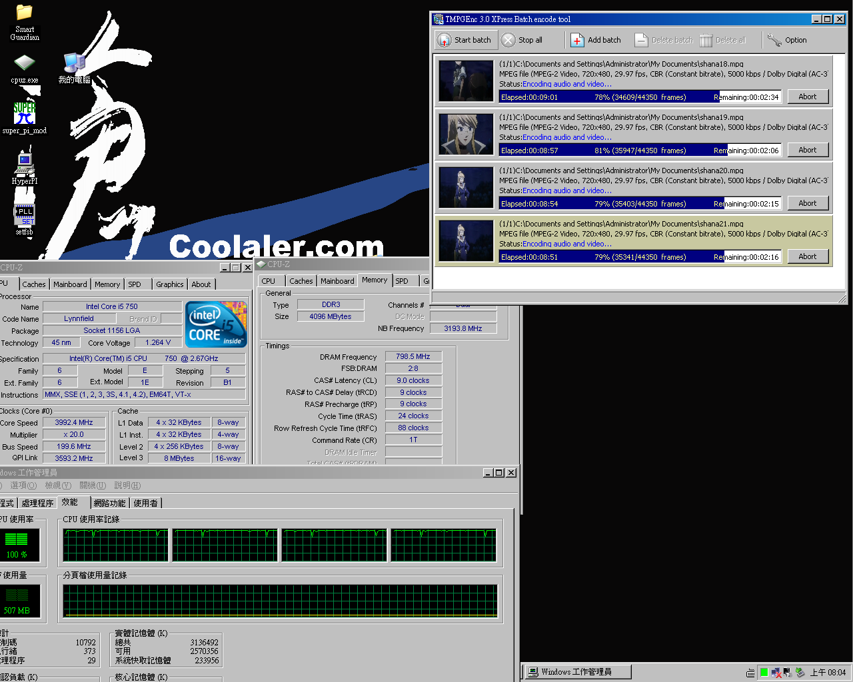
Task: Select the shana20.mpg job thumbnail
Action: point(466,187)
